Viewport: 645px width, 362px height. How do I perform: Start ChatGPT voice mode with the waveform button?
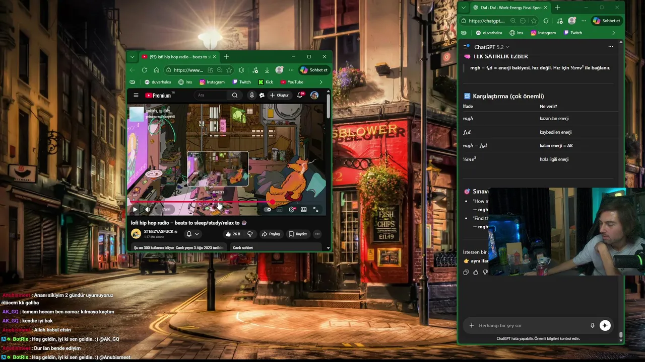(605, 325)
